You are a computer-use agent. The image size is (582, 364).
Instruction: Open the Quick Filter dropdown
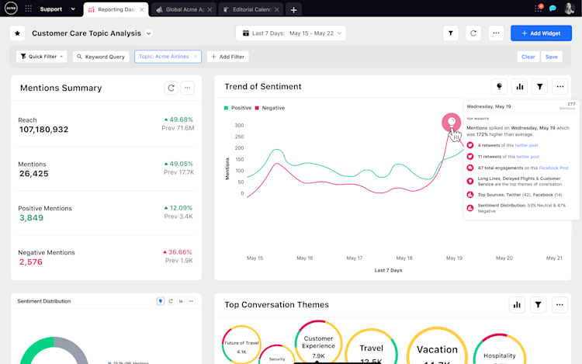(42, 57)
